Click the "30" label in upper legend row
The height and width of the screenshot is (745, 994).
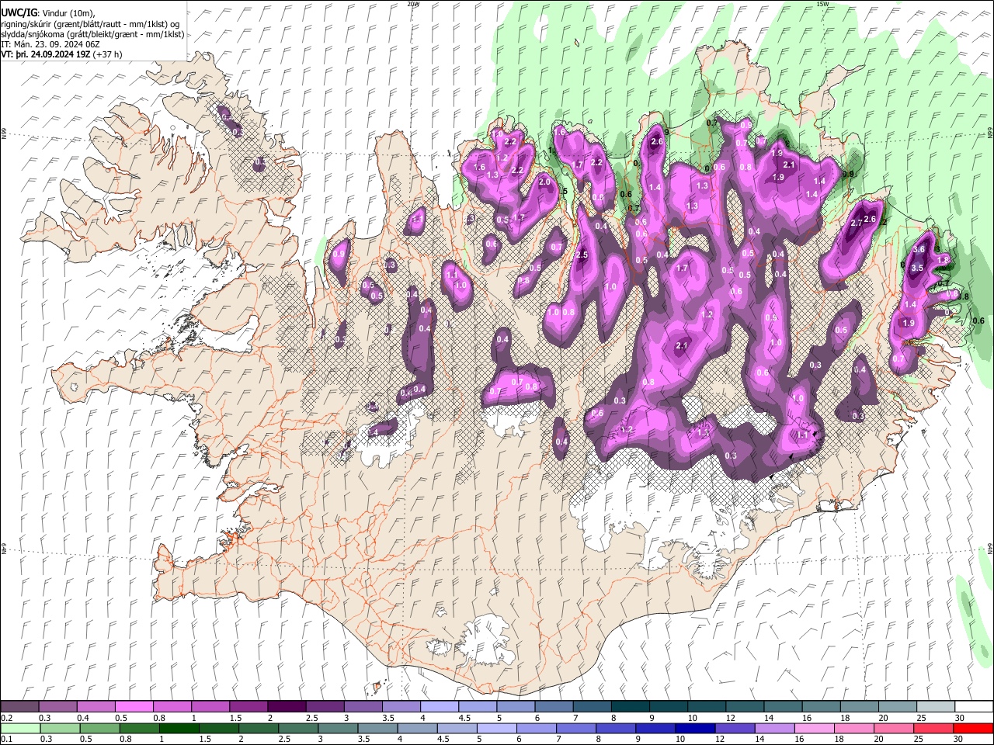tap(959, 718)
